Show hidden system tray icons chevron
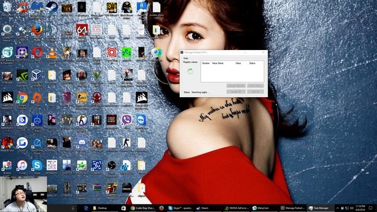This screenshot has height=212, width=377. click(338, 208)
